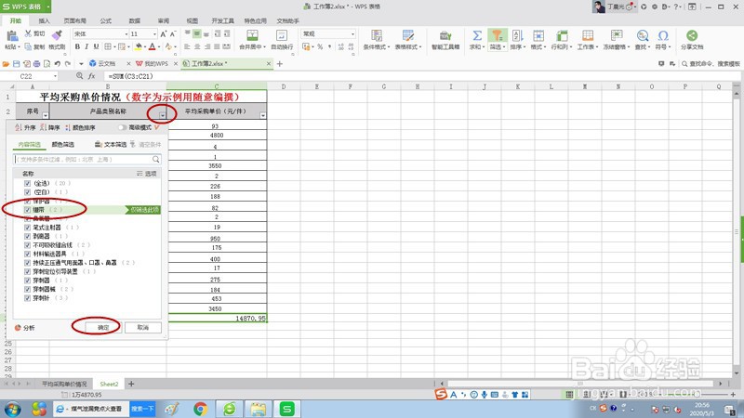Click the 降序 descending sort button
Image resolution: width=744 pixels, height=418 pixels.
pos(50,127)
